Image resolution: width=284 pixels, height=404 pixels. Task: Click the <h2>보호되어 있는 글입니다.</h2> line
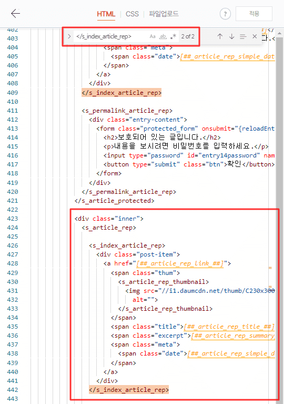tap(162, 137)
